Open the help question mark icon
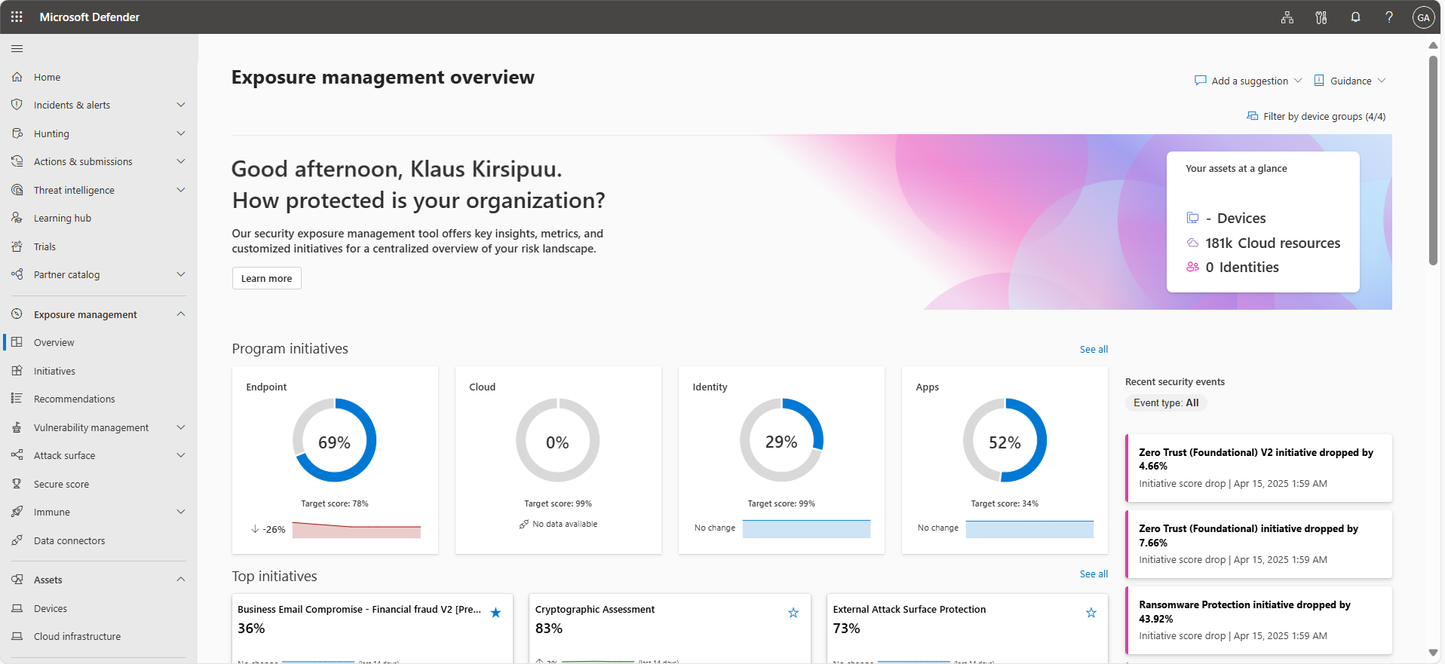The width and height of the screenshot is (1445, 664). click(1389, 17)
